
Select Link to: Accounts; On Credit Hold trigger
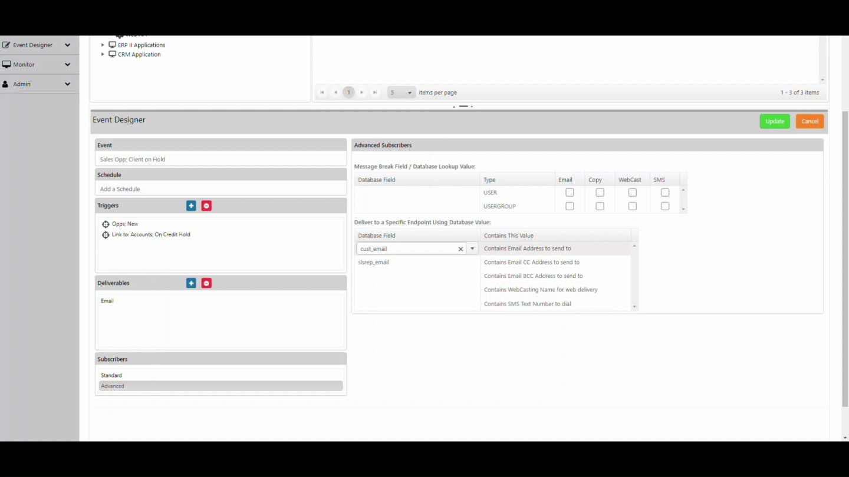click(151, 234)
